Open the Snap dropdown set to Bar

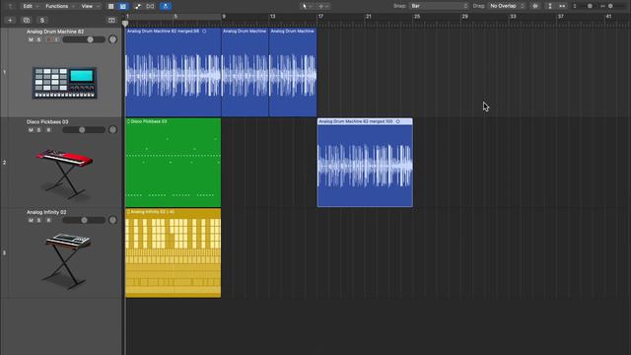pyautogui.click(x=439, y=6)
